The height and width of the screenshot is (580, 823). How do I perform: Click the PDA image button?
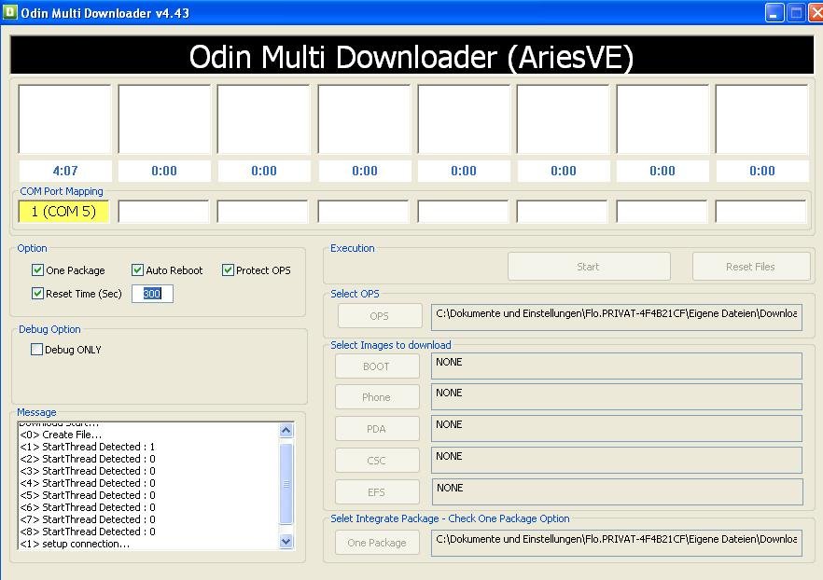(x=377, y=428)
